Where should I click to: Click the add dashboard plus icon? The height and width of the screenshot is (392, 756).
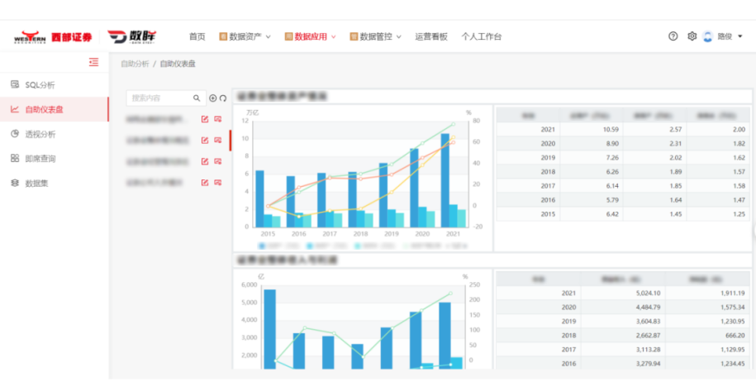point(213,98)
